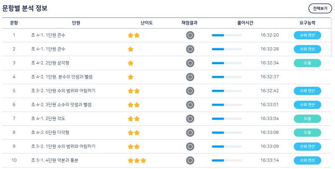Click the grading result circle for question 1
Image resolution: width=335 pixels, height=169 pixels.
coord(190,35)
